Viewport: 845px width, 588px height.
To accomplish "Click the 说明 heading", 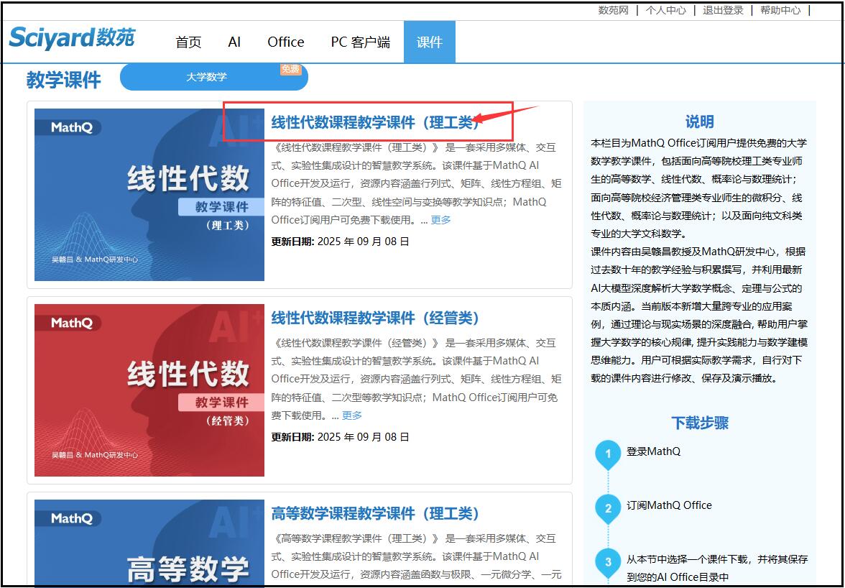I will click(x=700, y=121).
